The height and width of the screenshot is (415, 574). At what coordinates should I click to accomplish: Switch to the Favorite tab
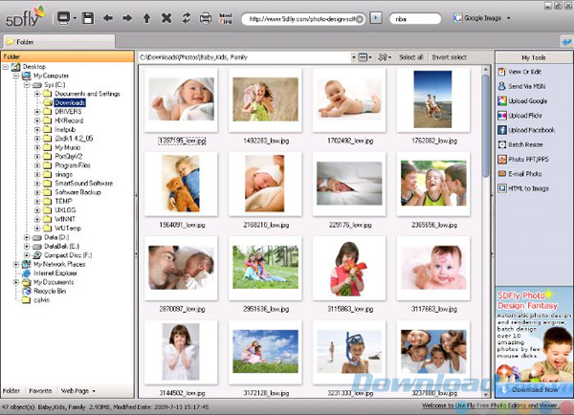click(x=39, y=391)
